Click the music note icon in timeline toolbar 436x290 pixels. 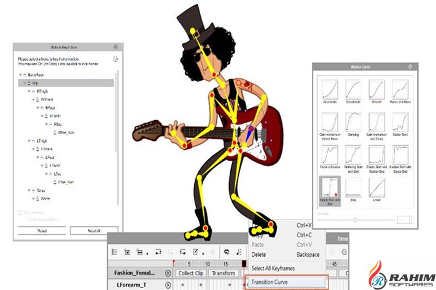pyautogui.click(x=239, y=252)
